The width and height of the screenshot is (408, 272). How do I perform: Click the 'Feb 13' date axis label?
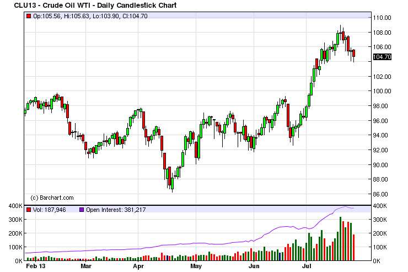click(36, 266)
